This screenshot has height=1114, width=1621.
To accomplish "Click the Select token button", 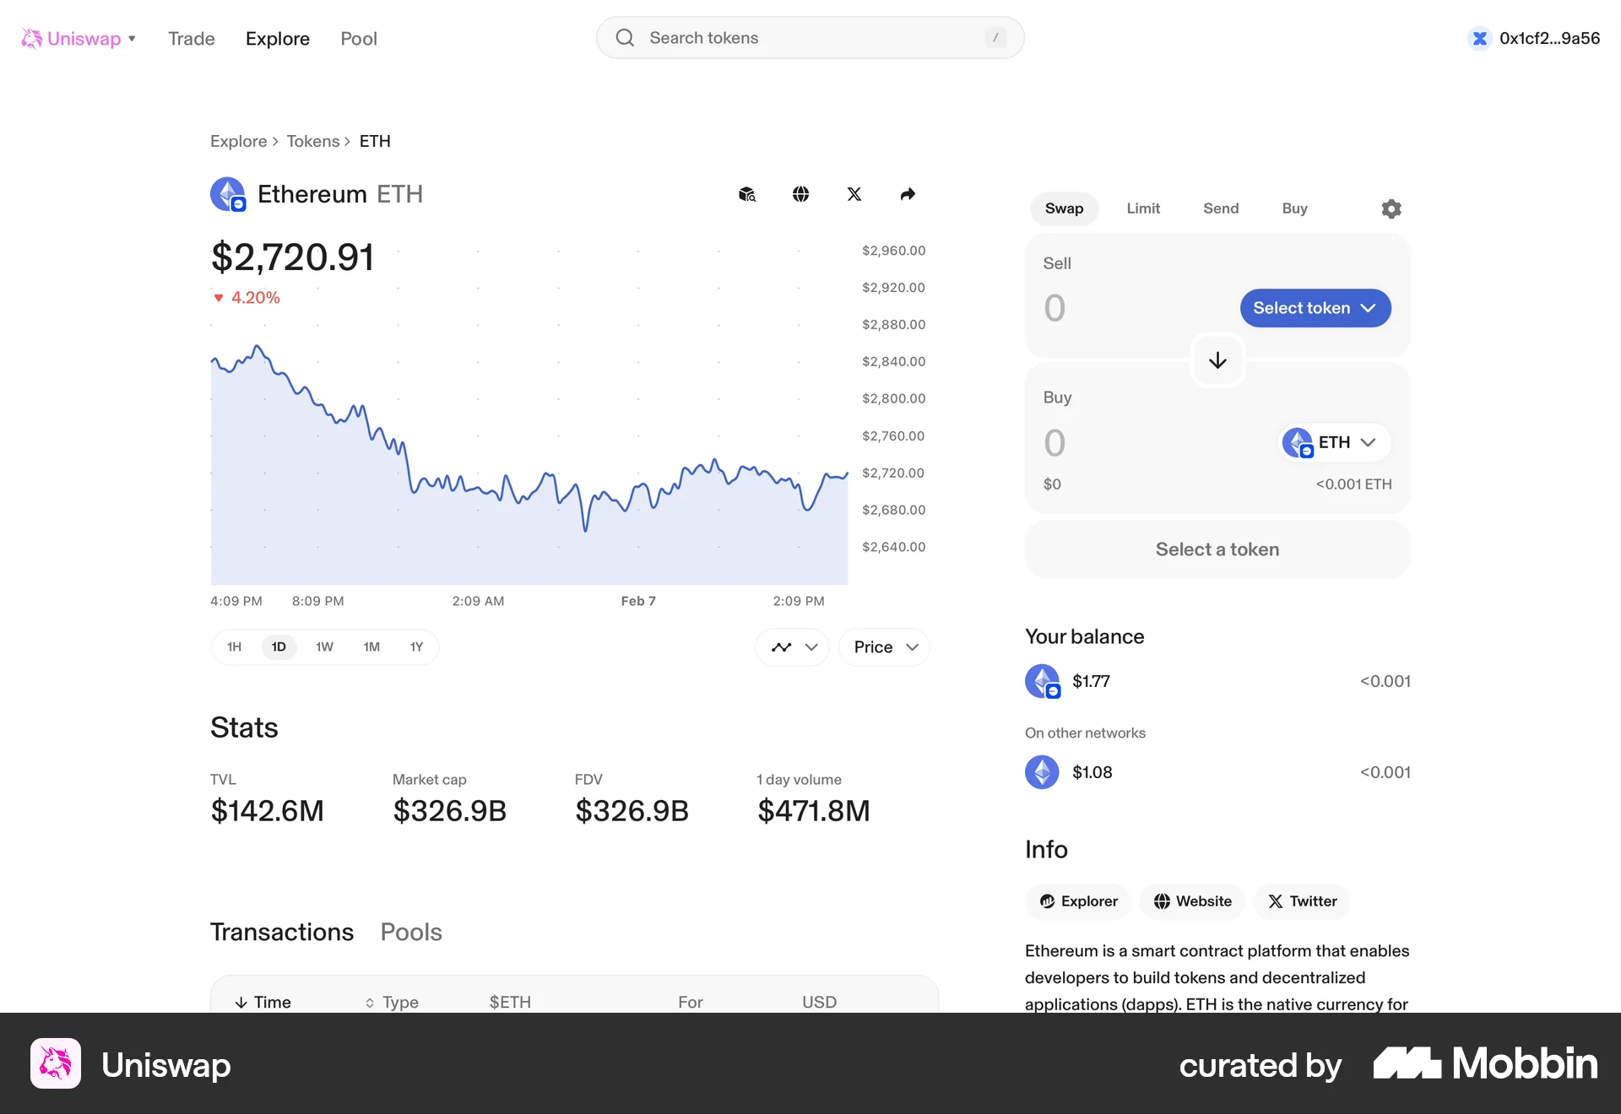I will point(1314,307).
